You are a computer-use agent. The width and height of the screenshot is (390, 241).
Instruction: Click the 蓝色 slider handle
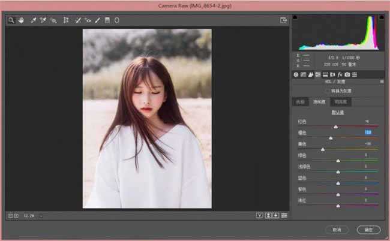(x=338, y=183)
